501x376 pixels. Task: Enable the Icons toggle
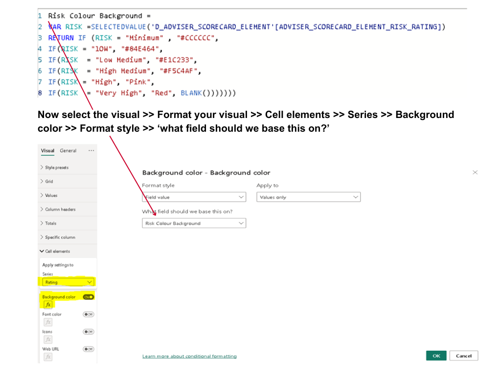89,331
